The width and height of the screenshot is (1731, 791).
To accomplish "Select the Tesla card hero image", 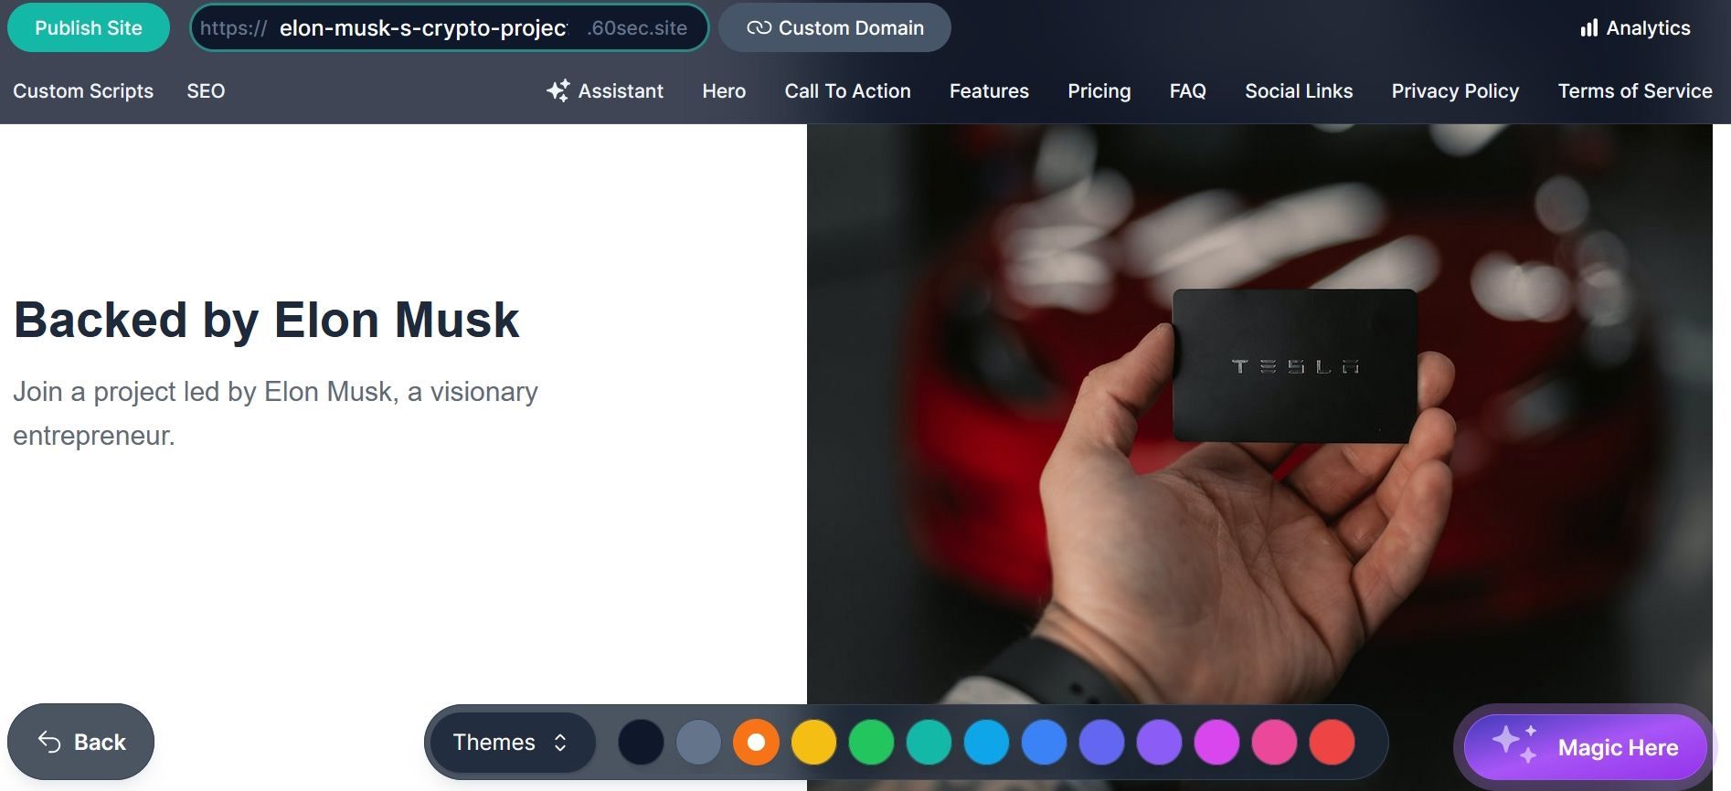I will coord(1259,457).
